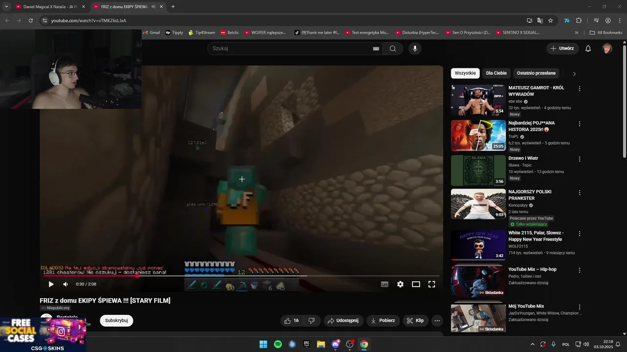627x352 pixels.
Task: Install app icon in address bar
Action: click(530, 21)
